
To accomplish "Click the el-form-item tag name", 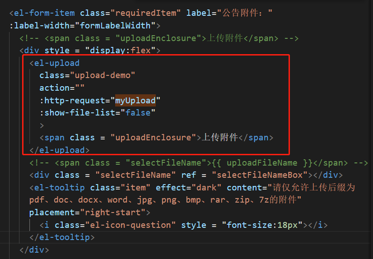I will [x=44, y=13].
